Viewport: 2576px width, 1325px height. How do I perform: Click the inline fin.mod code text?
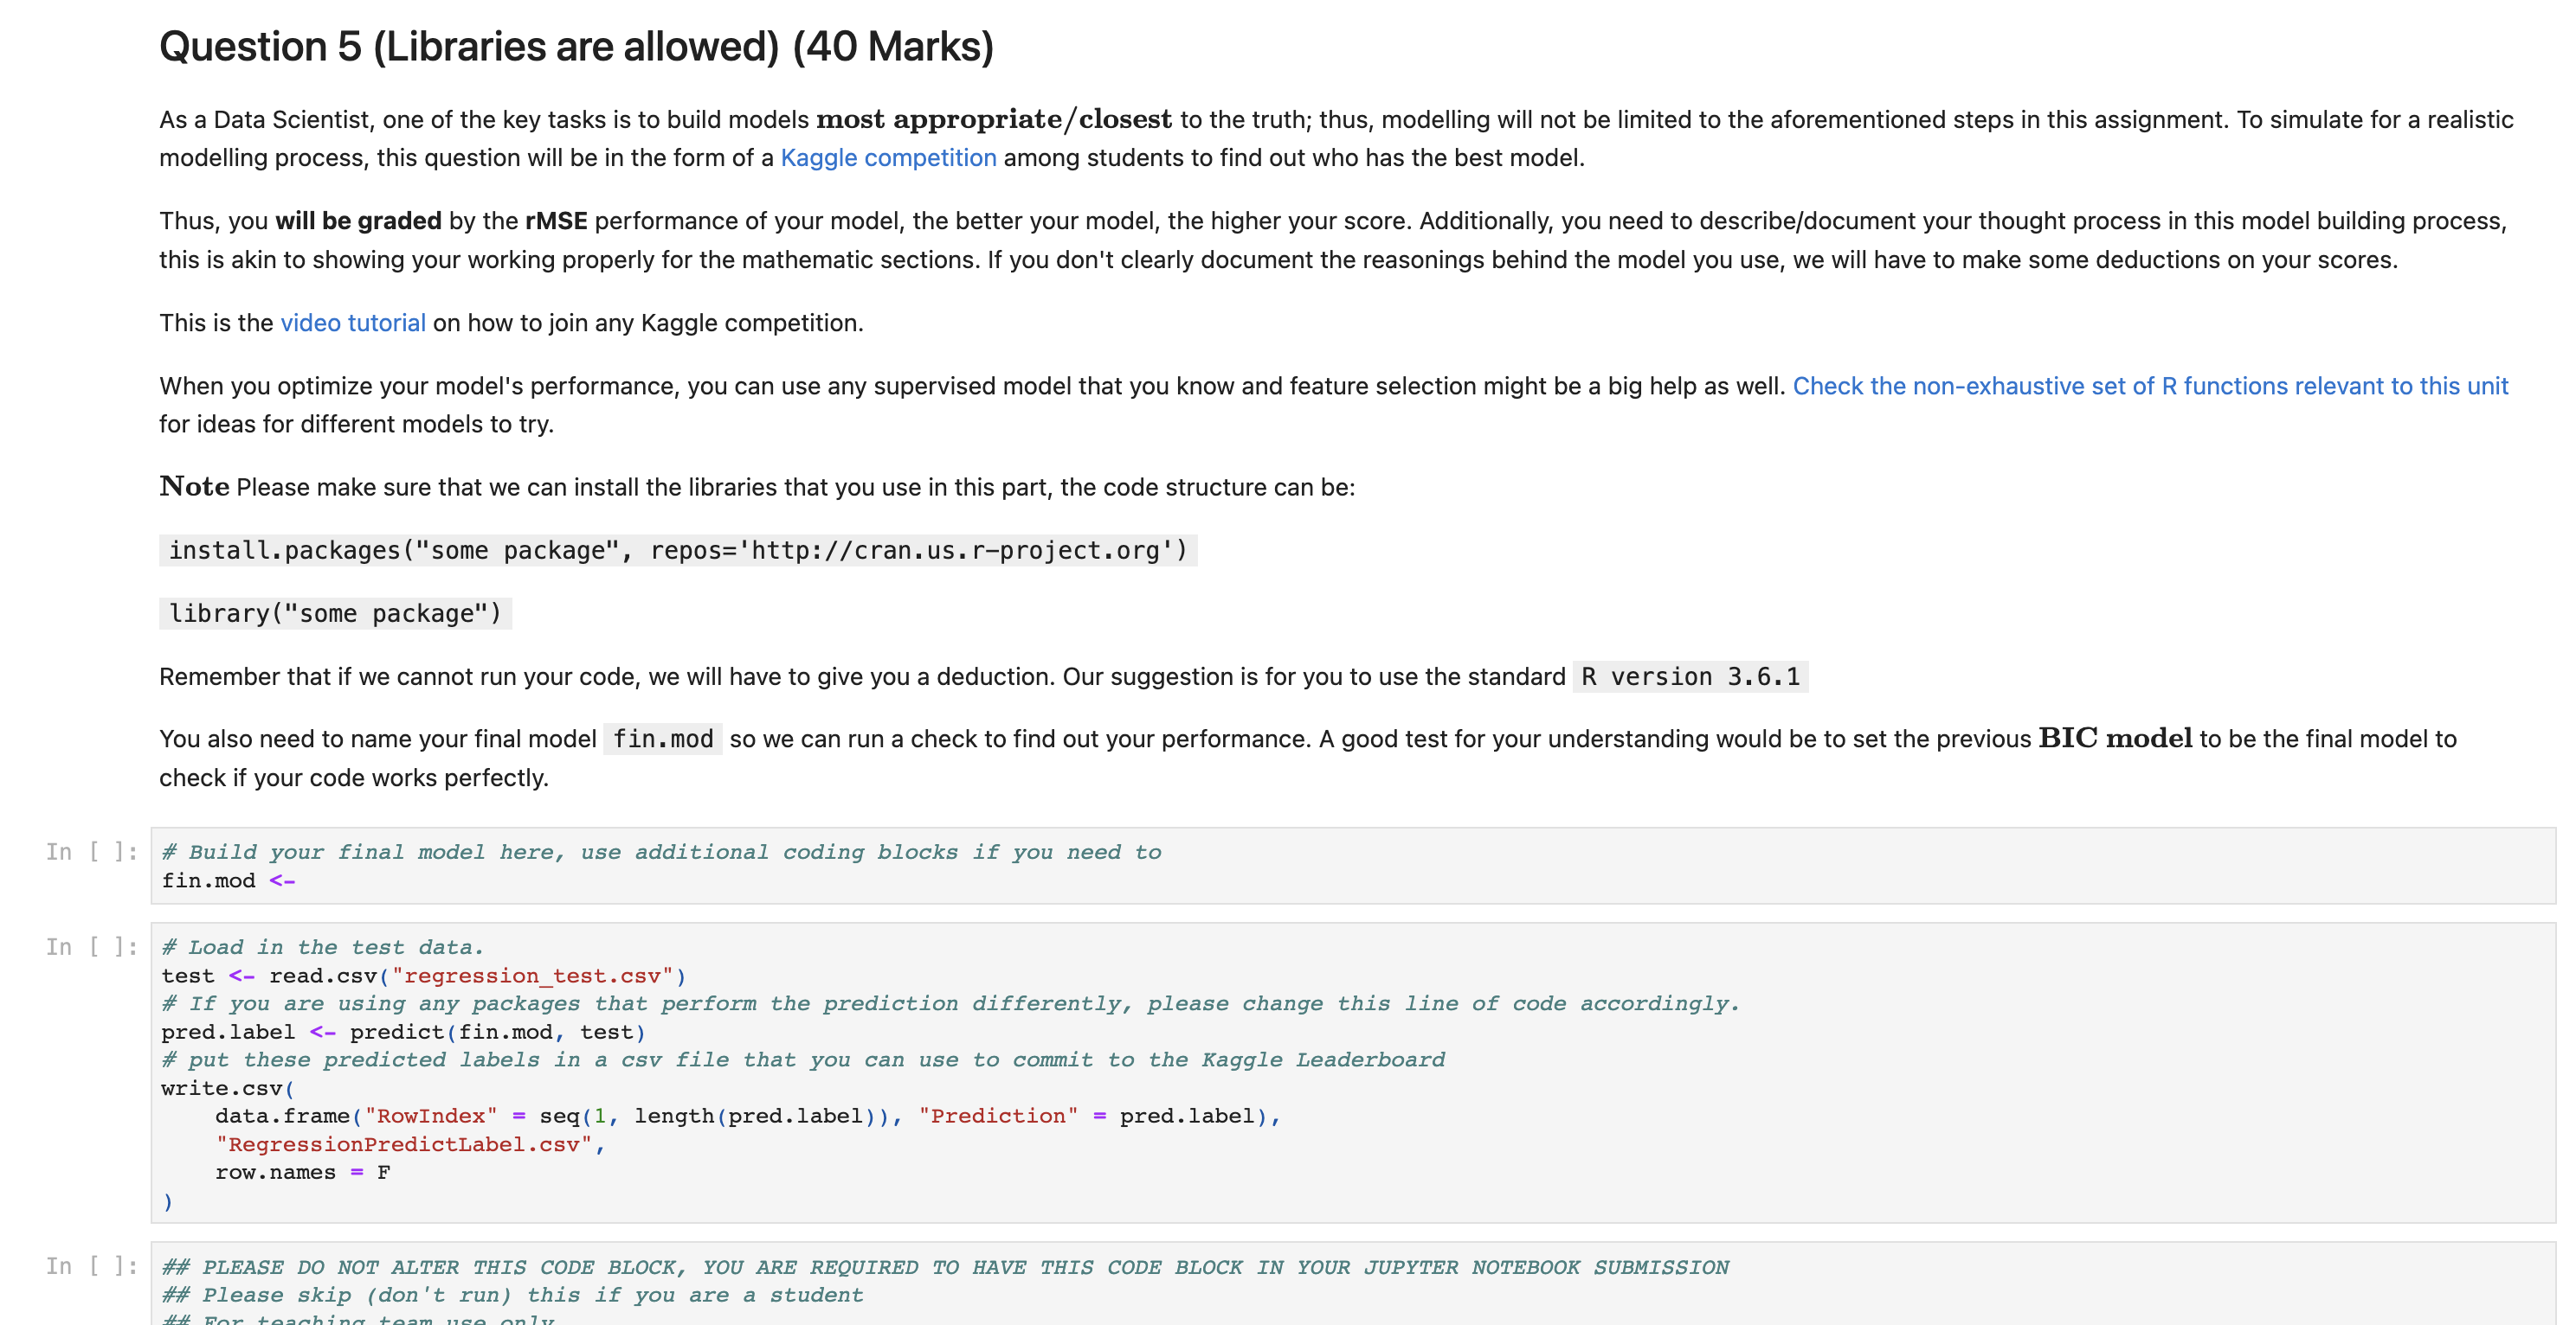[x=663, y=739]
